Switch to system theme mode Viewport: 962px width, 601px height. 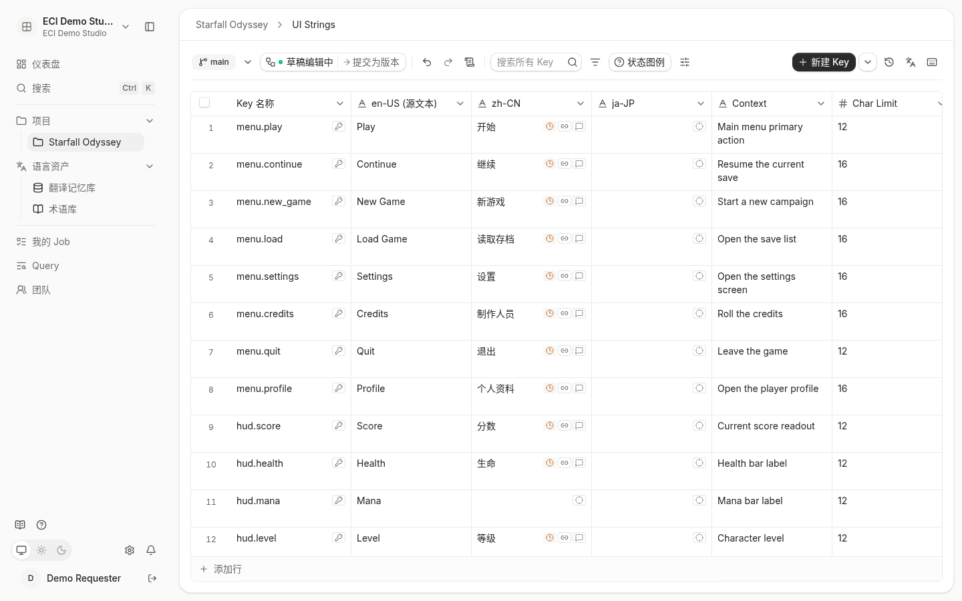(21, 550)
